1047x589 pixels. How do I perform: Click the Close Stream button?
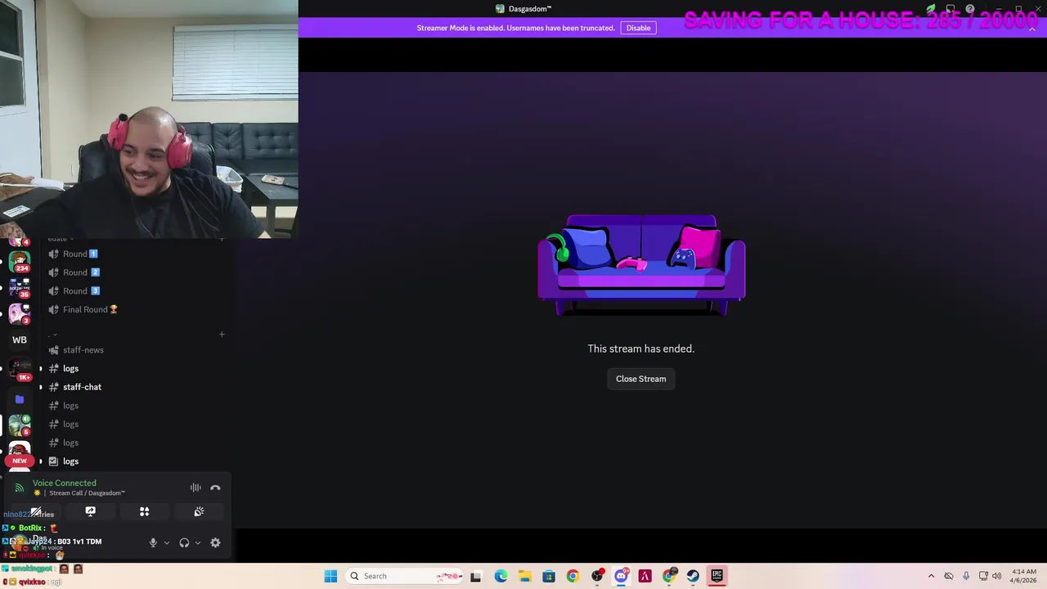tap(640, 379)
